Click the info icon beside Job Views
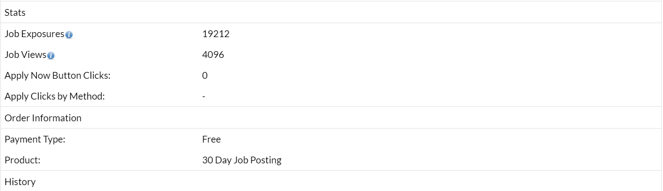 coord(51,56)
